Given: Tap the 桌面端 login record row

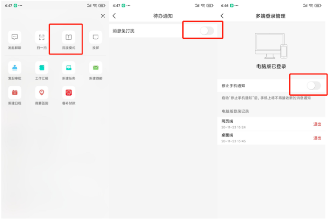Looking at the screenshot, I should [x=271, y=138].
